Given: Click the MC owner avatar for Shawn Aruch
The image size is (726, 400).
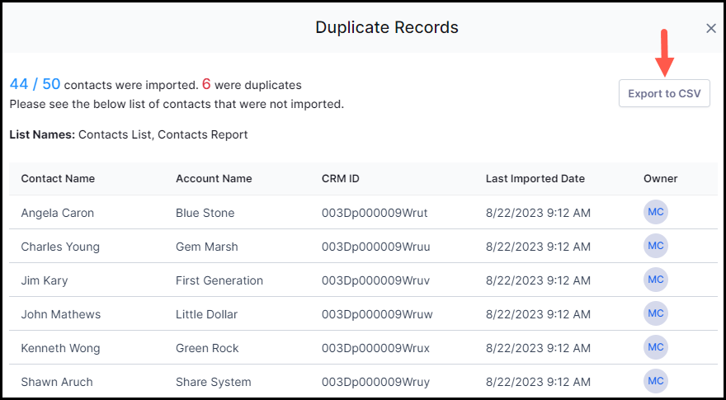Looking at the screenshot, I should click(656, 381).
